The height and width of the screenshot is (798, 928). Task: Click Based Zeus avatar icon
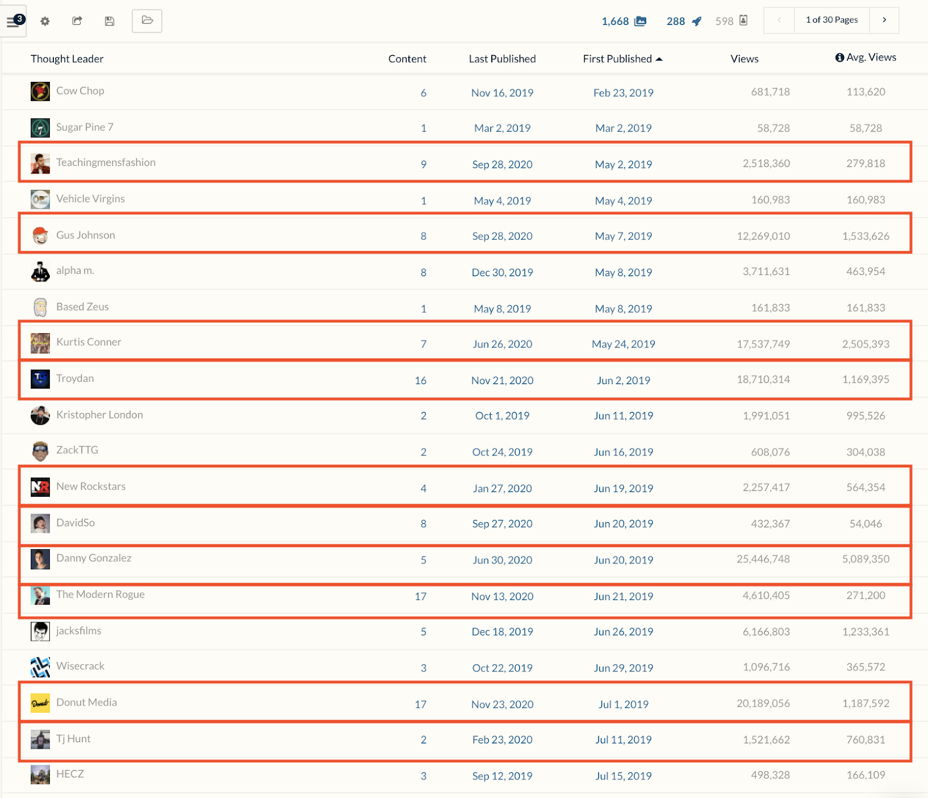coord(40,308)
